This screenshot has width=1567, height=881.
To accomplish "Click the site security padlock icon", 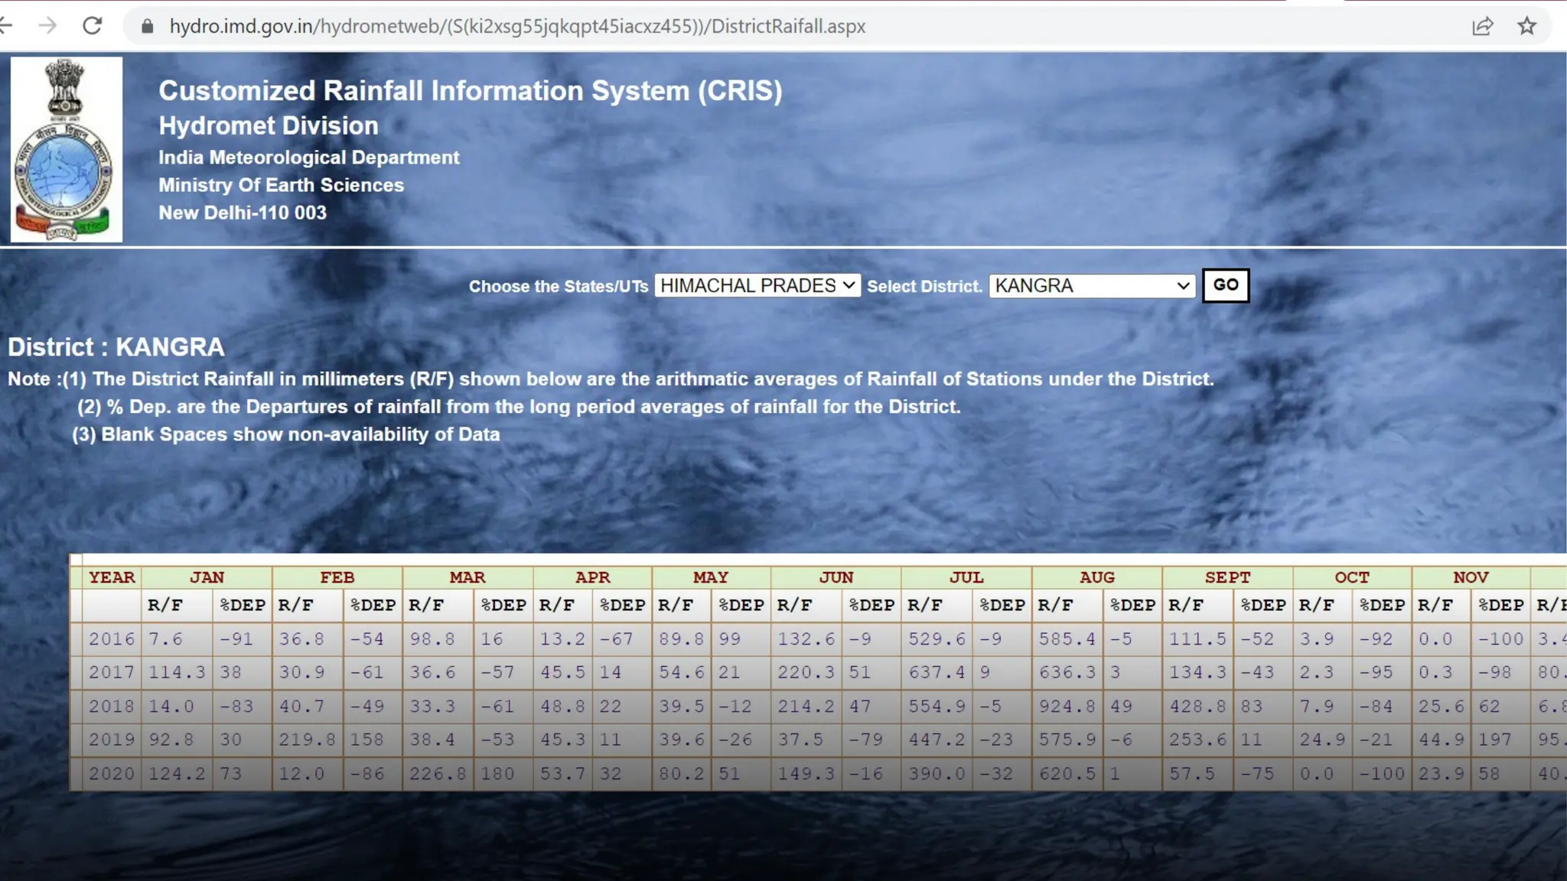I will pos(148,27).
